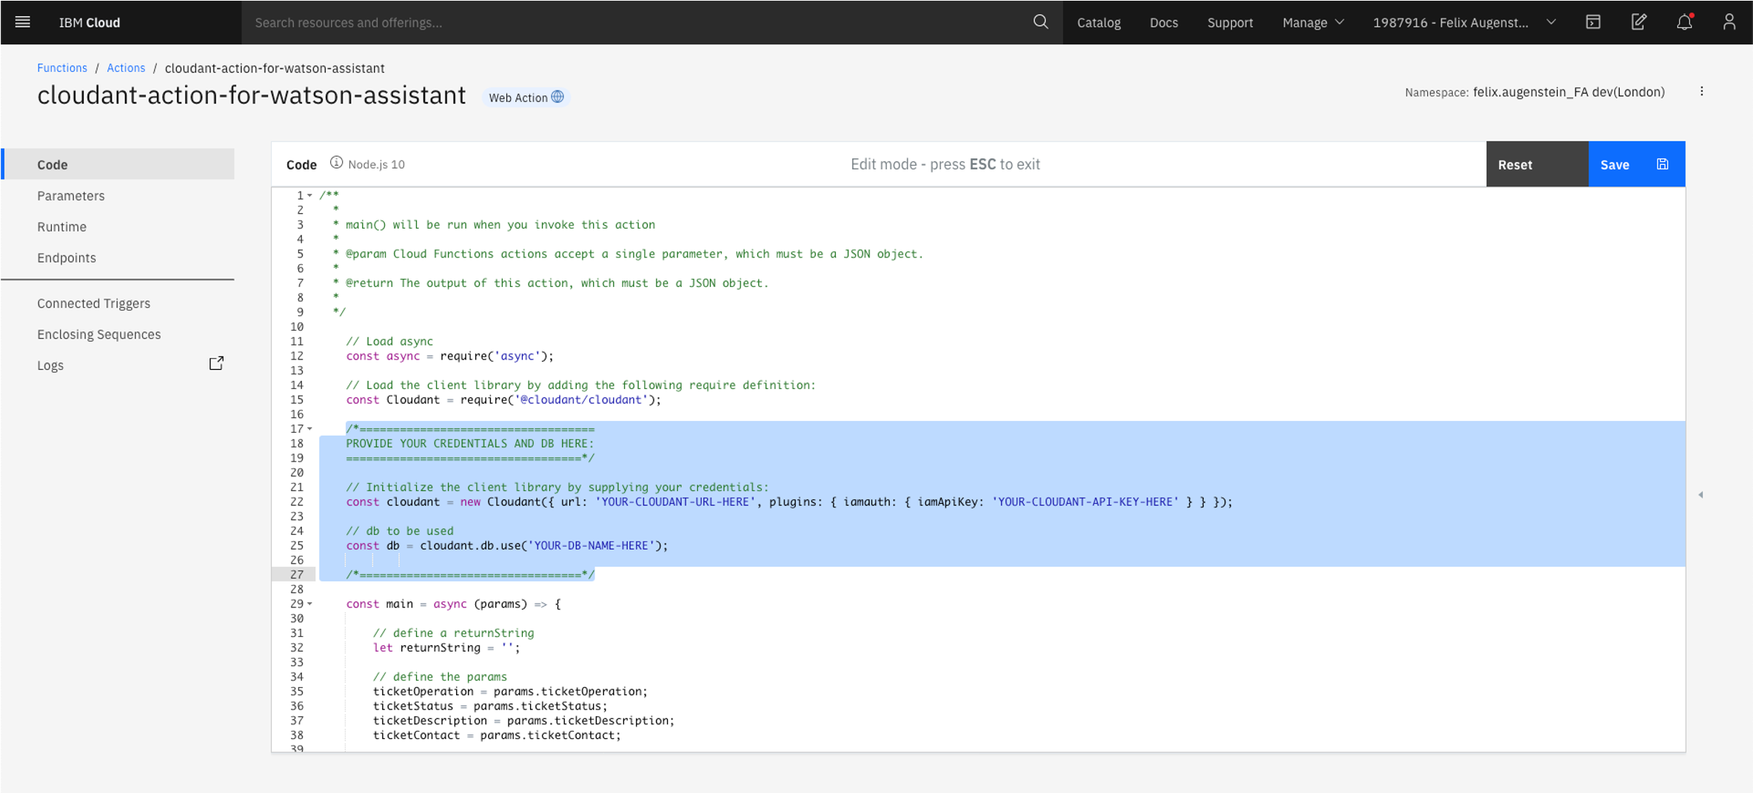The image size is (1753, 793).
Task: Click '// Load async' comment line
Action: (x=389, y=342)
